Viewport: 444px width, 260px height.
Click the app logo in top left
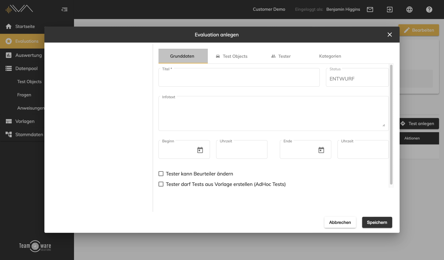click(x=19, y=9)
